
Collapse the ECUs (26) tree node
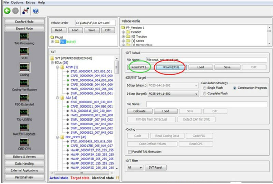[52, 62]
